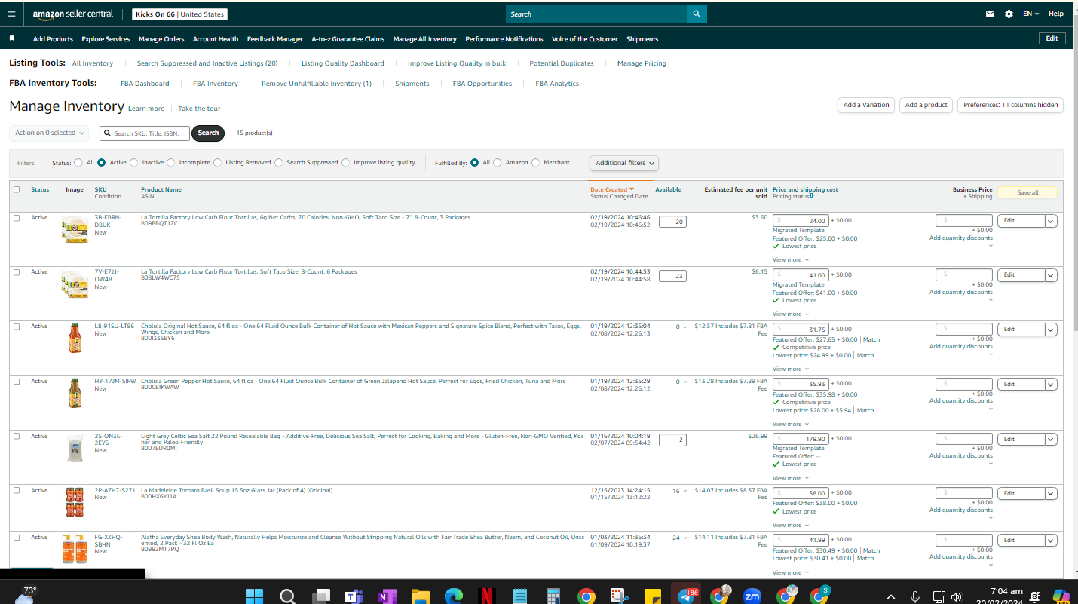Open File Explorer from taskbar
Image resolution: width=1078 pixels, height=604 pixels.
pyautogui.click(x=420, y=596)
